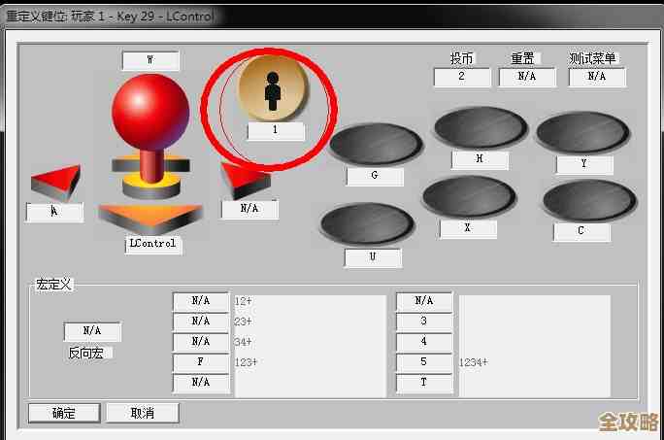Click the red left arrow direction icon
The width and height of the screenshot is (664, 440).
(x=54, y=183)
